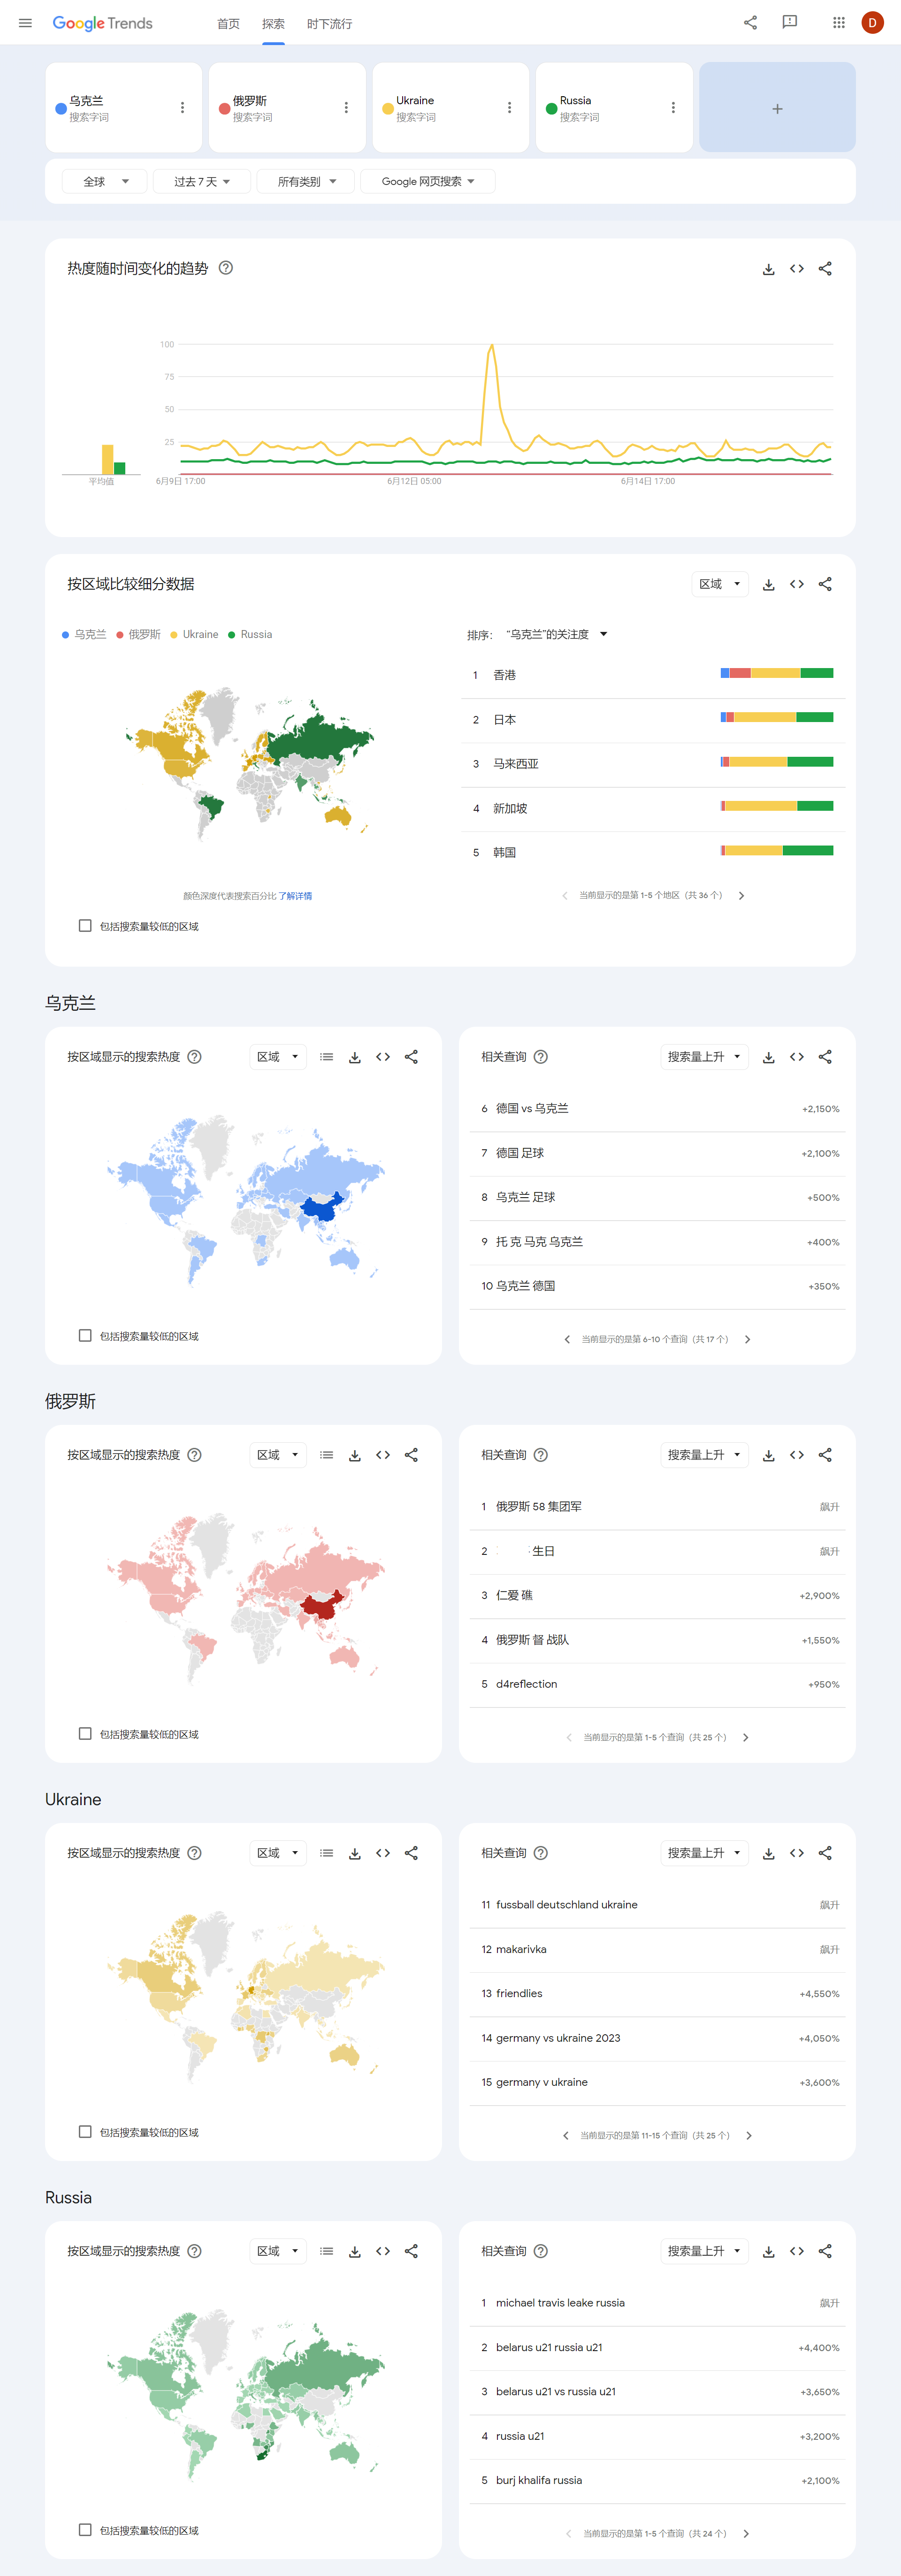The height and width of the screenshot is (2576, 901).
Task: Download 俄罗斯 related queries data
Action: click(768, 1455)
